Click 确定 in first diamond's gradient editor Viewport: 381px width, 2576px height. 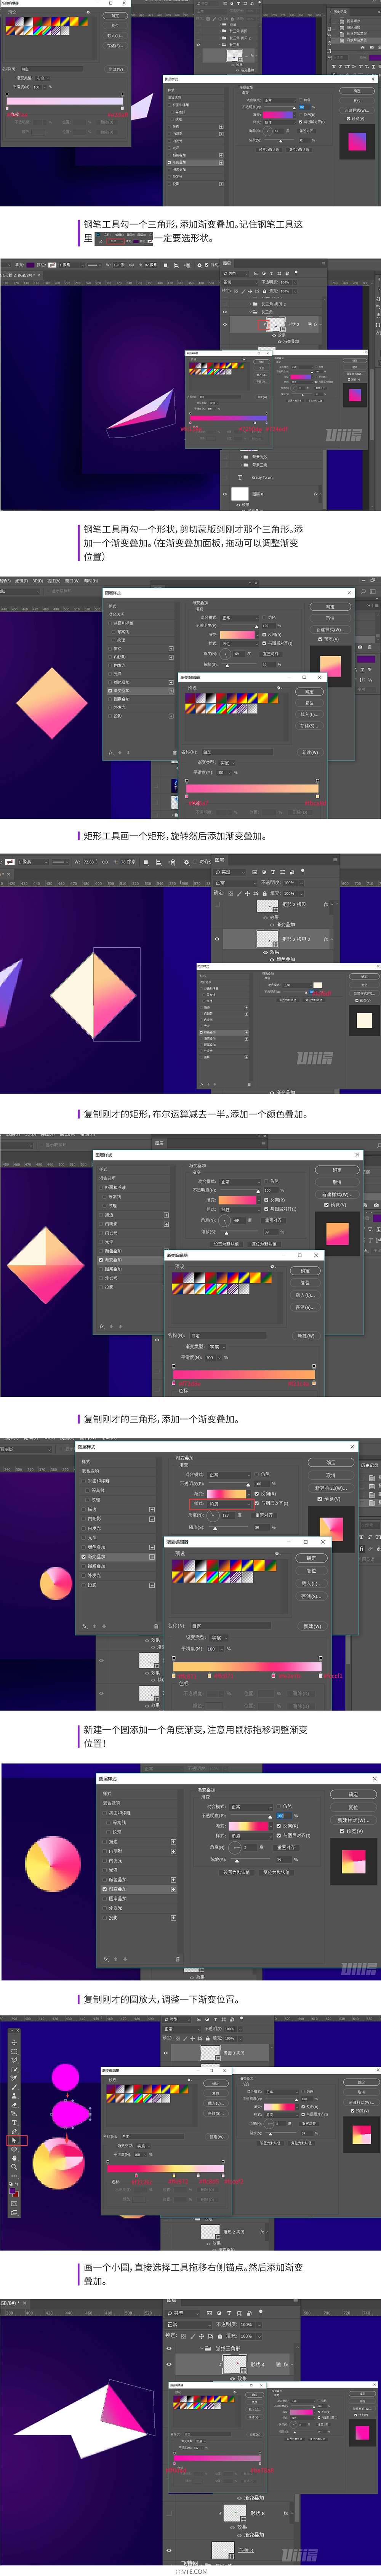pyautogui.click(x=309, y=692)
